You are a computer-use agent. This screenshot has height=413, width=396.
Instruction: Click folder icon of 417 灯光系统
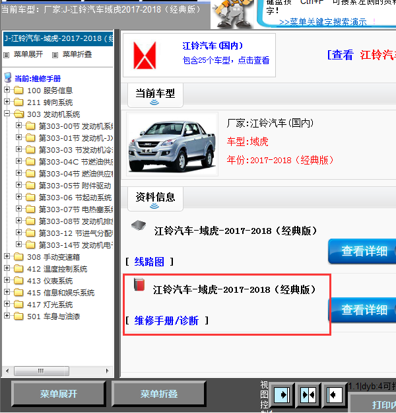pyautogui.click(x=18, y=305)
